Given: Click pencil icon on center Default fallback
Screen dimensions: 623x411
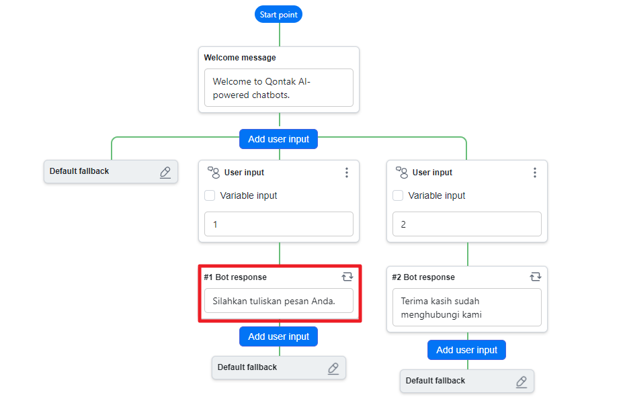Looking at the screenshot, I should pos(333,368).
